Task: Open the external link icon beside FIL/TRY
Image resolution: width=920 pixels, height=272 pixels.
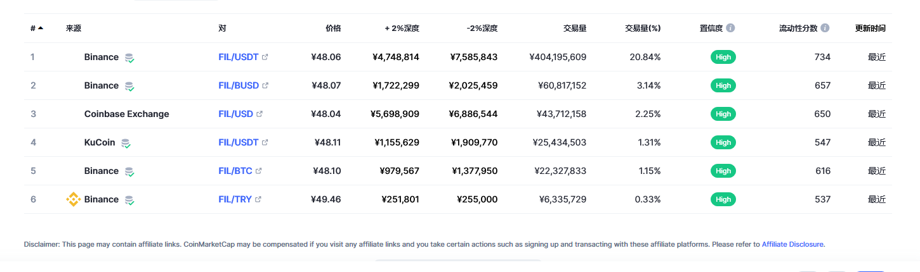Action: [x=258, y=199]
